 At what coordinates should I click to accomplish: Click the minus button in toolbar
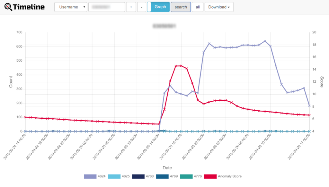pos(142,7)
